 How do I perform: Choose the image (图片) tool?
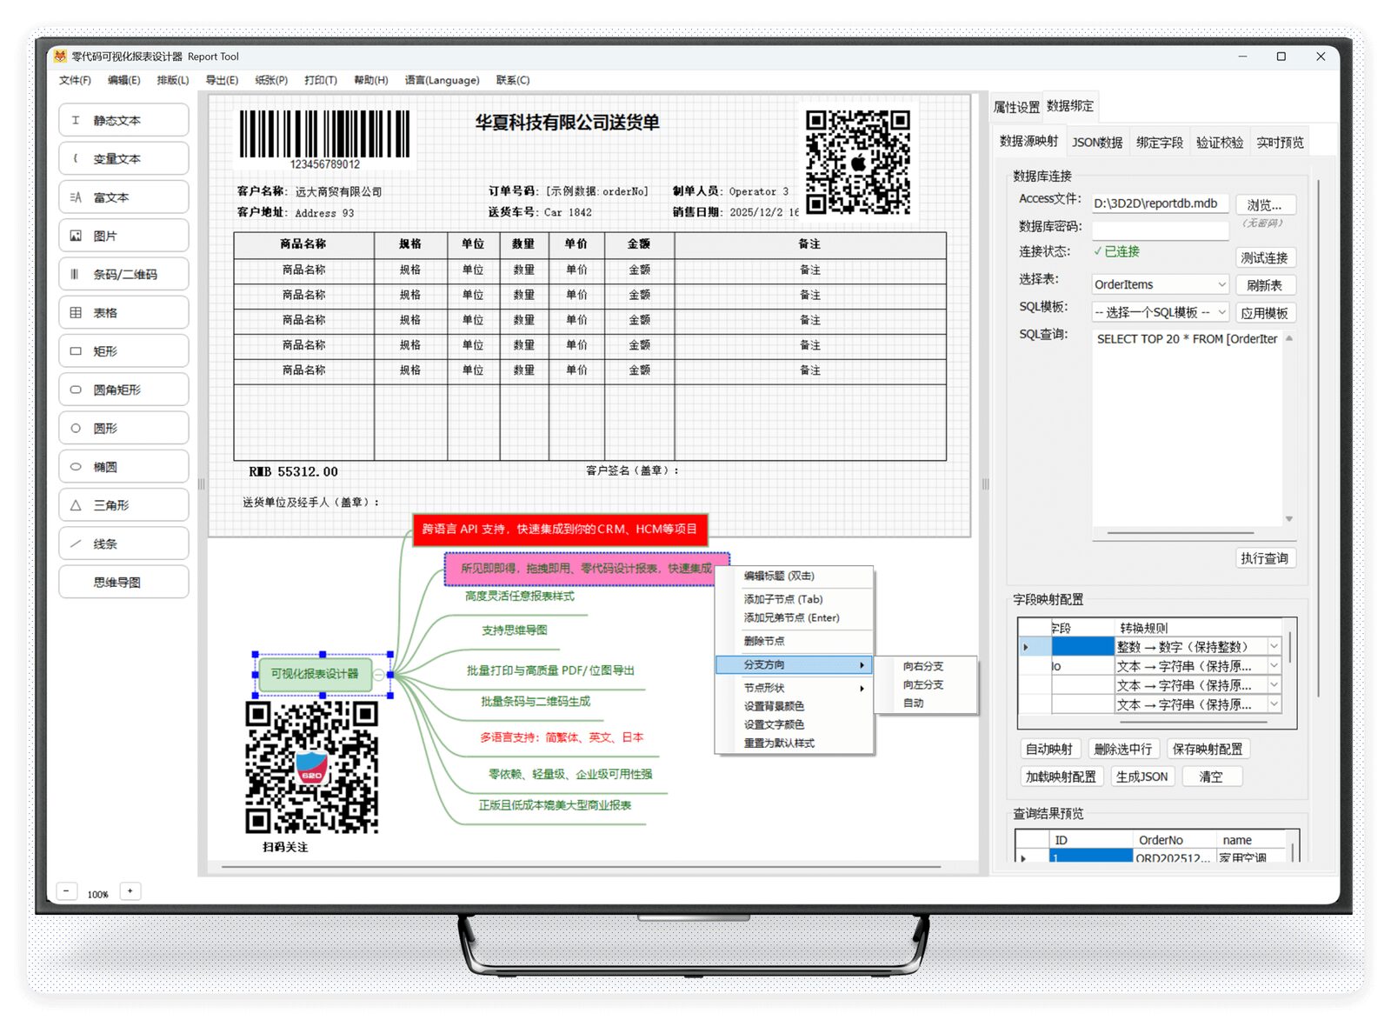click(x=123, y=236)
